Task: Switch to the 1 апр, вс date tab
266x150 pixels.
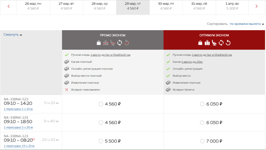Action: click(232, 6)
